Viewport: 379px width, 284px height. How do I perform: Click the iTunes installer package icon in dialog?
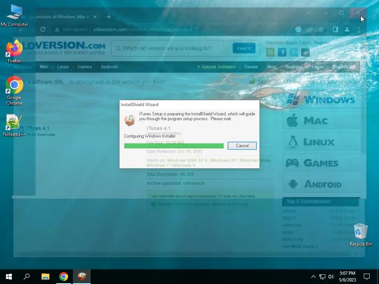[130, 120]
